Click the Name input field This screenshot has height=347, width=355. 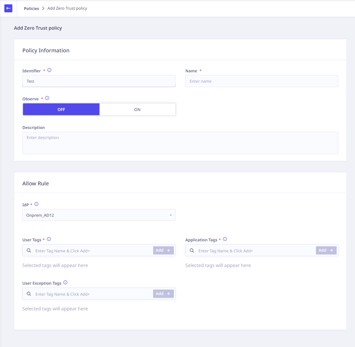(x=262, y=81)
